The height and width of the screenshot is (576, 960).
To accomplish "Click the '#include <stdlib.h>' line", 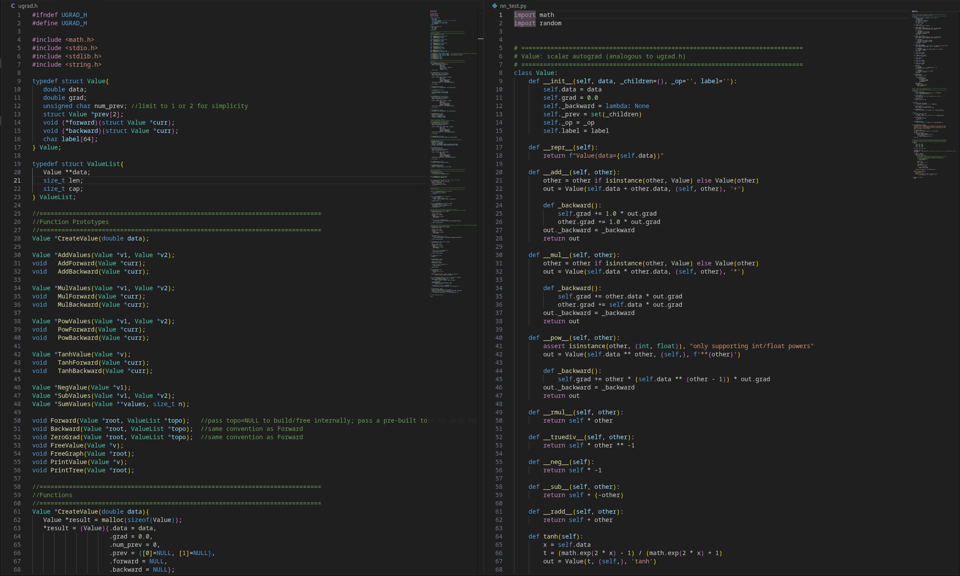I will pyautogui.click(x=67, y=56).
